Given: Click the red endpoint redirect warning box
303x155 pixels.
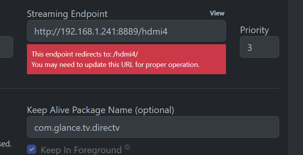Looking at the screenshot, I should coord(126,59).
